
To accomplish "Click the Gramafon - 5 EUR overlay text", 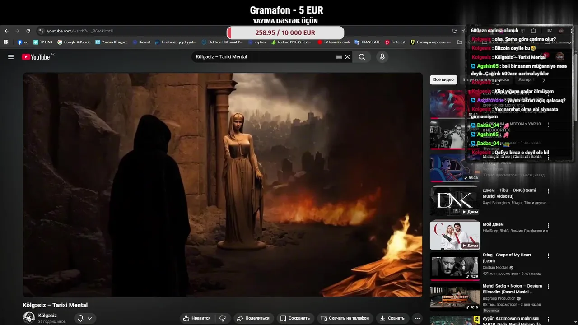I will pyautogui.click(x=287, y=10).
